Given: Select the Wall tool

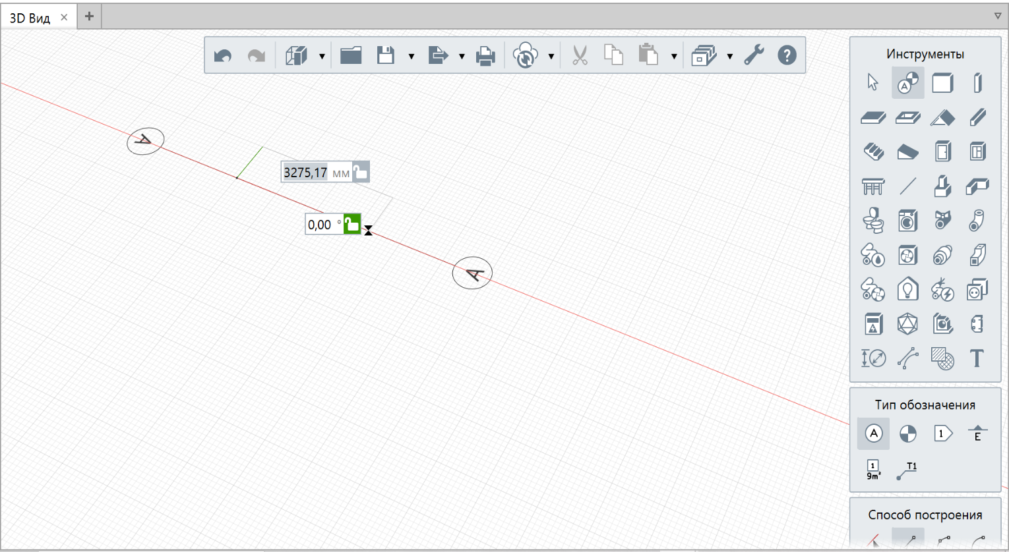Looking at the screenshot, I should [942, 82].
